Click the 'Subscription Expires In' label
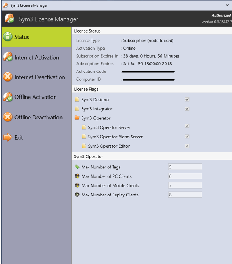 click(97, 56)
